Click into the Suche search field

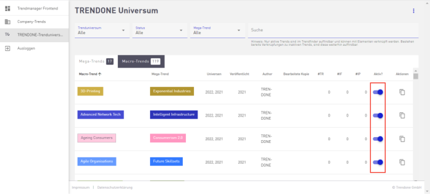333,30
